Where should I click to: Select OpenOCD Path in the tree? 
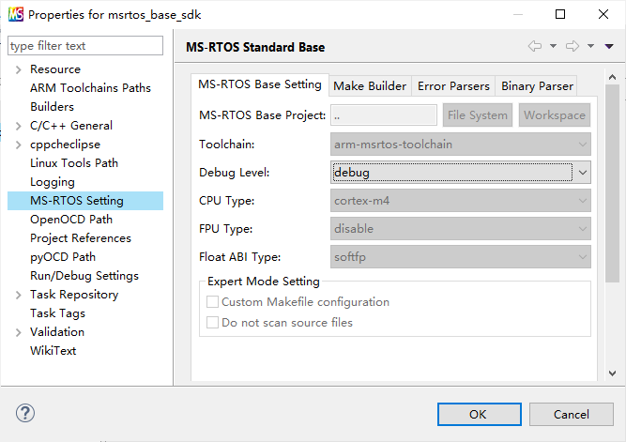point(71,220)
